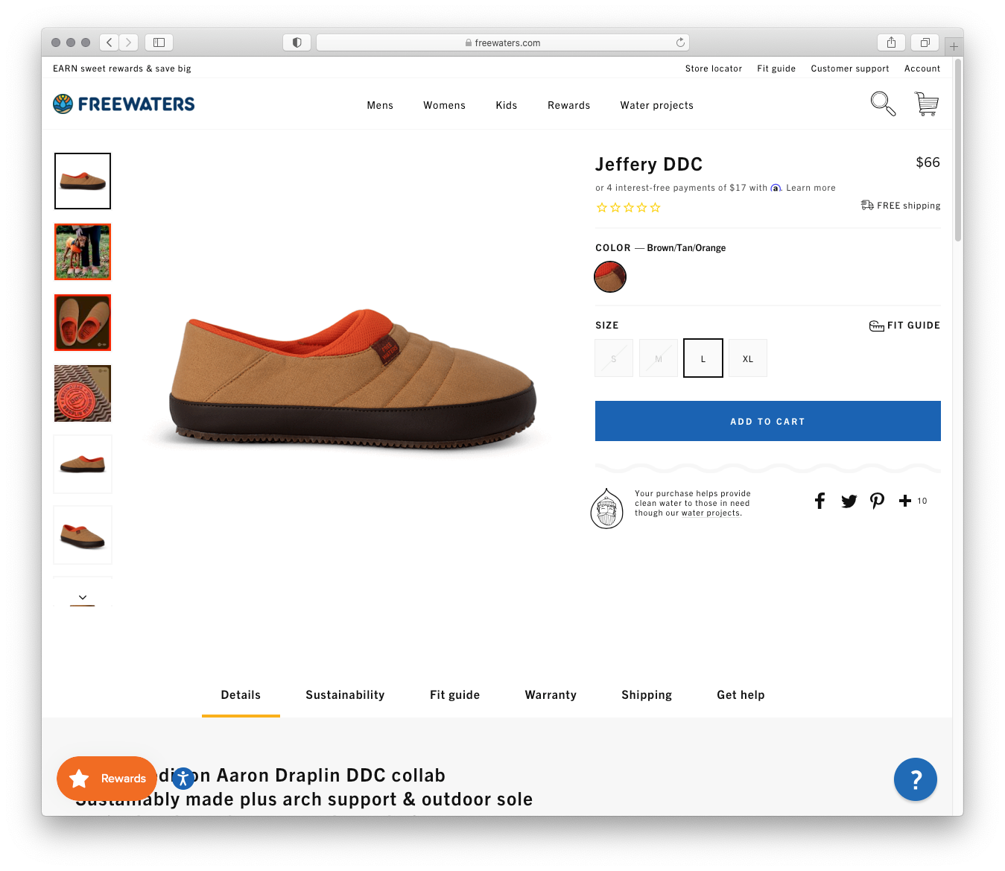The image size is (1005, 871).
Task: Select size L
Action: pos(703,358)
